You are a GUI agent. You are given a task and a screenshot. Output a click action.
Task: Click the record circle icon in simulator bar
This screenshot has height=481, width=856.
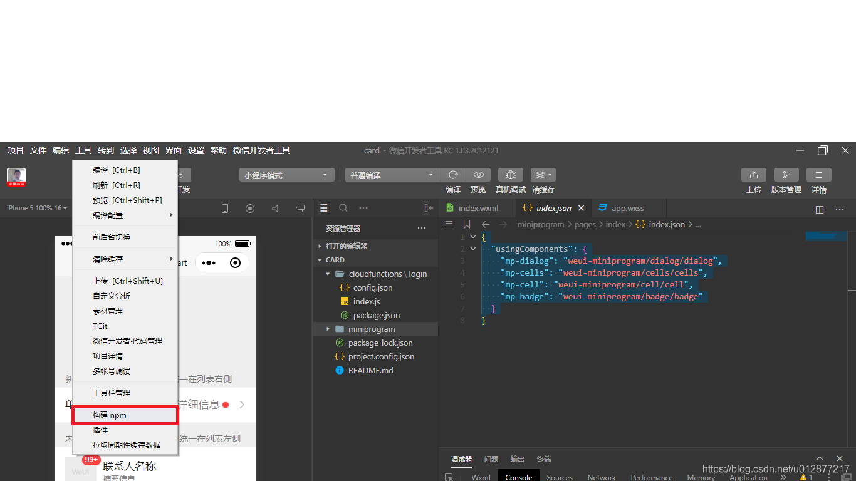click(250, 209)
